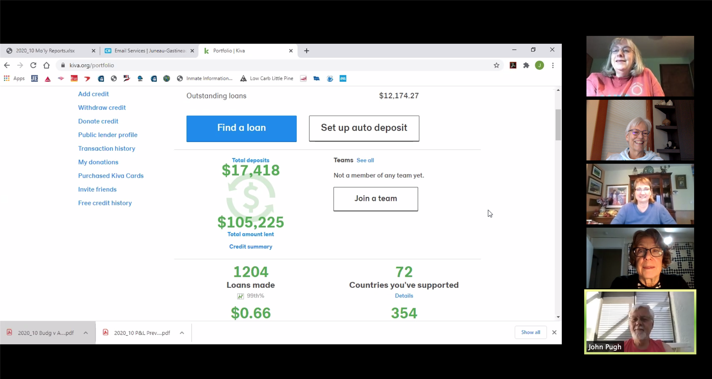Show all downloads
Viewport: 712px width, 379px height.
530,333
